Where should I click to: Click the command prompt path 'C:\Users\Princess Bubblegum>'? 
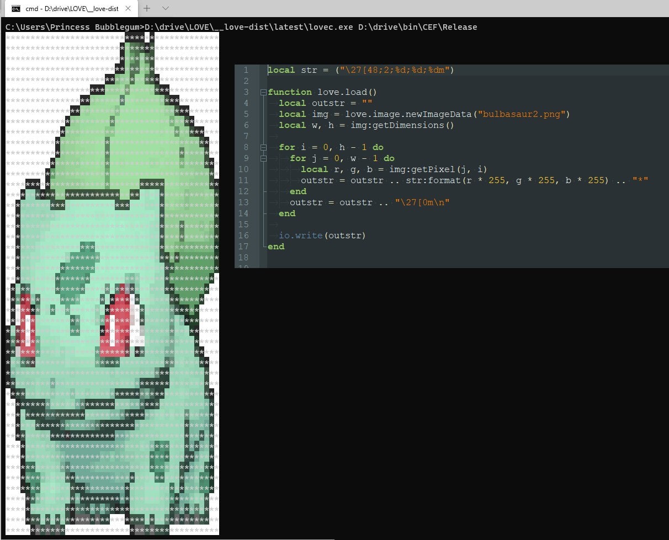[75, 27]
